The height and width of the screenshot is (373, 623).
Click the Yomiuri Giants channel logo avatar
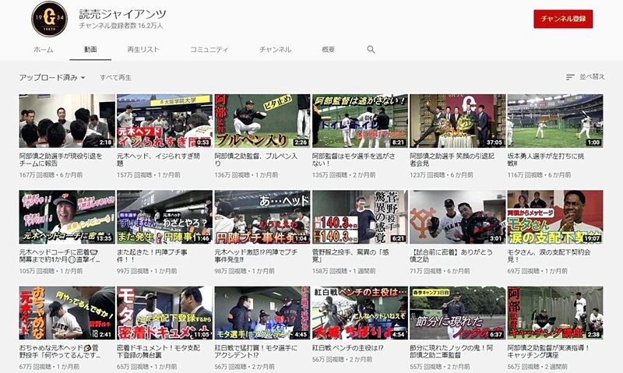[x=49, y=19]
